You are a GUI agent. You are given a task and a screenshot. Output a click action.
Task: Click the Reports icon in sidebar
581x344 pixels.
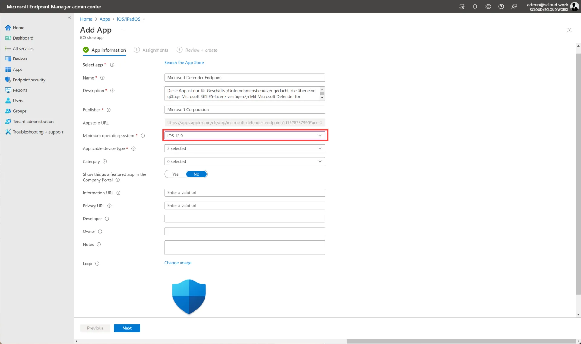point(8,90)
